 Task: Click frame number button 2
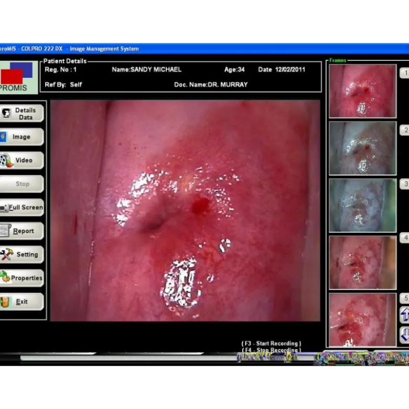click(x=405, y=130)
